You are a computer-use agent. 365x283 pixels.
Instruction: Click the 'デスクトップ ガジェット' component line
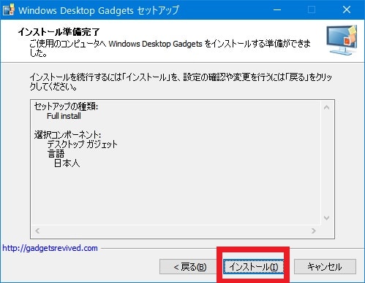coord(82,144)
